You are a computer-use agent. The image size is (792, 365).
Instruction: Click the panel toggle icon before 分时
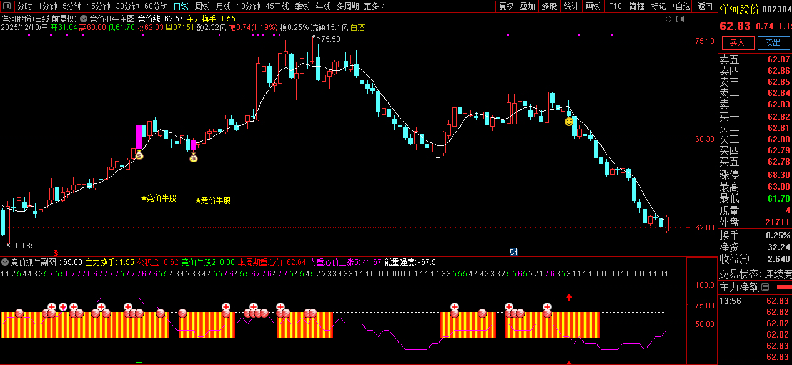pyautogui.click(x=7, y=6)
